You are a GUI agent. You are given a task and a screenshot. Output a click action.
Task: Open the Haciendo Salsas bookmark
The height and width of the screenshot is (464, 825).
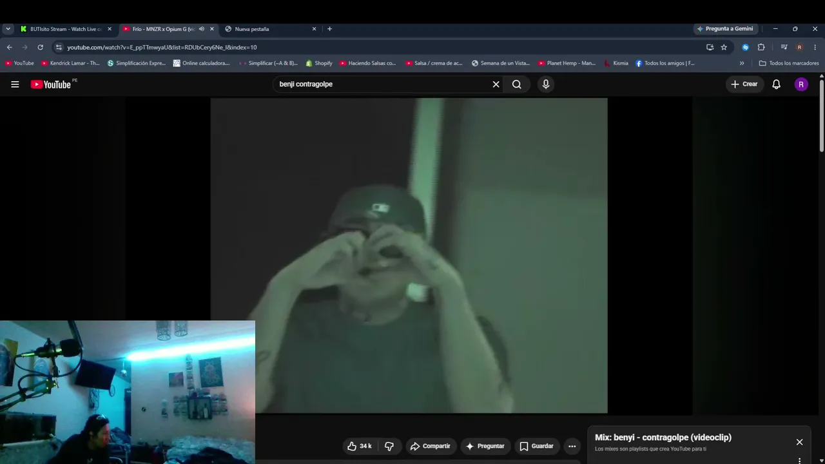(x=368, y=63)
